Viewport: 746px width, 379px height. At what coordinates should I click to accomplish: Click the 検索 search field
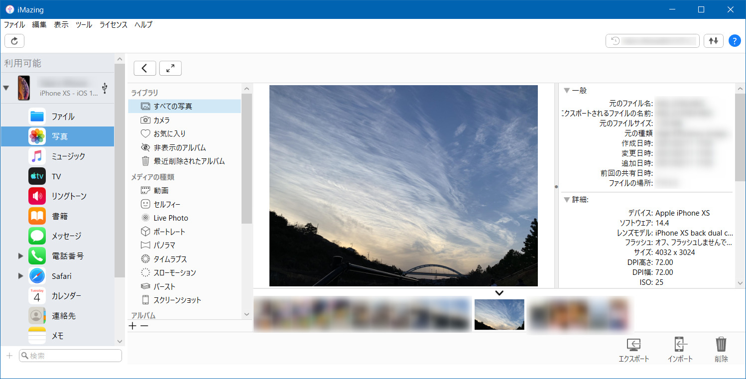click(x=70, y=356)
